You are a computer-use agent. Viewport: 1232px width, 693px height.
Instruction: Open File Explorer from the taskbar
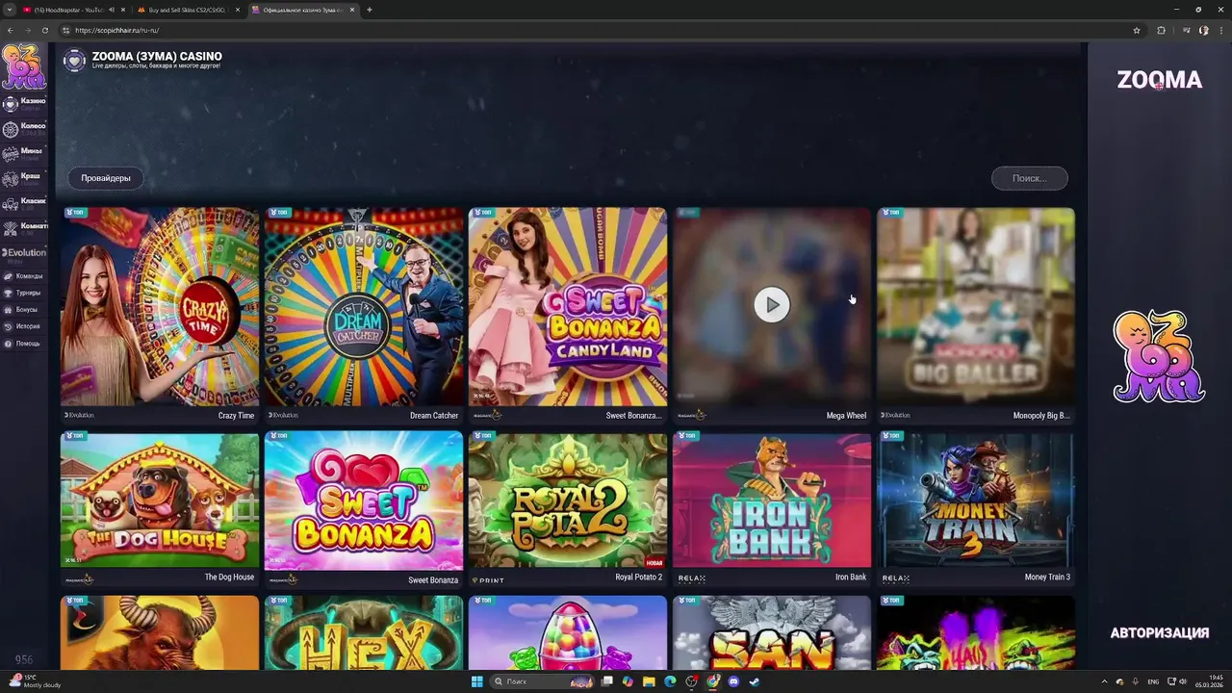(x=650, y=681)
